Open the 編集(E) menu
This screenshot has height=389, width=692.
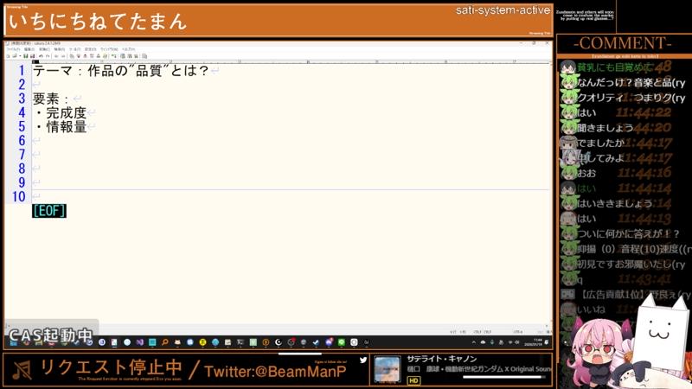[x=29, y=49]
